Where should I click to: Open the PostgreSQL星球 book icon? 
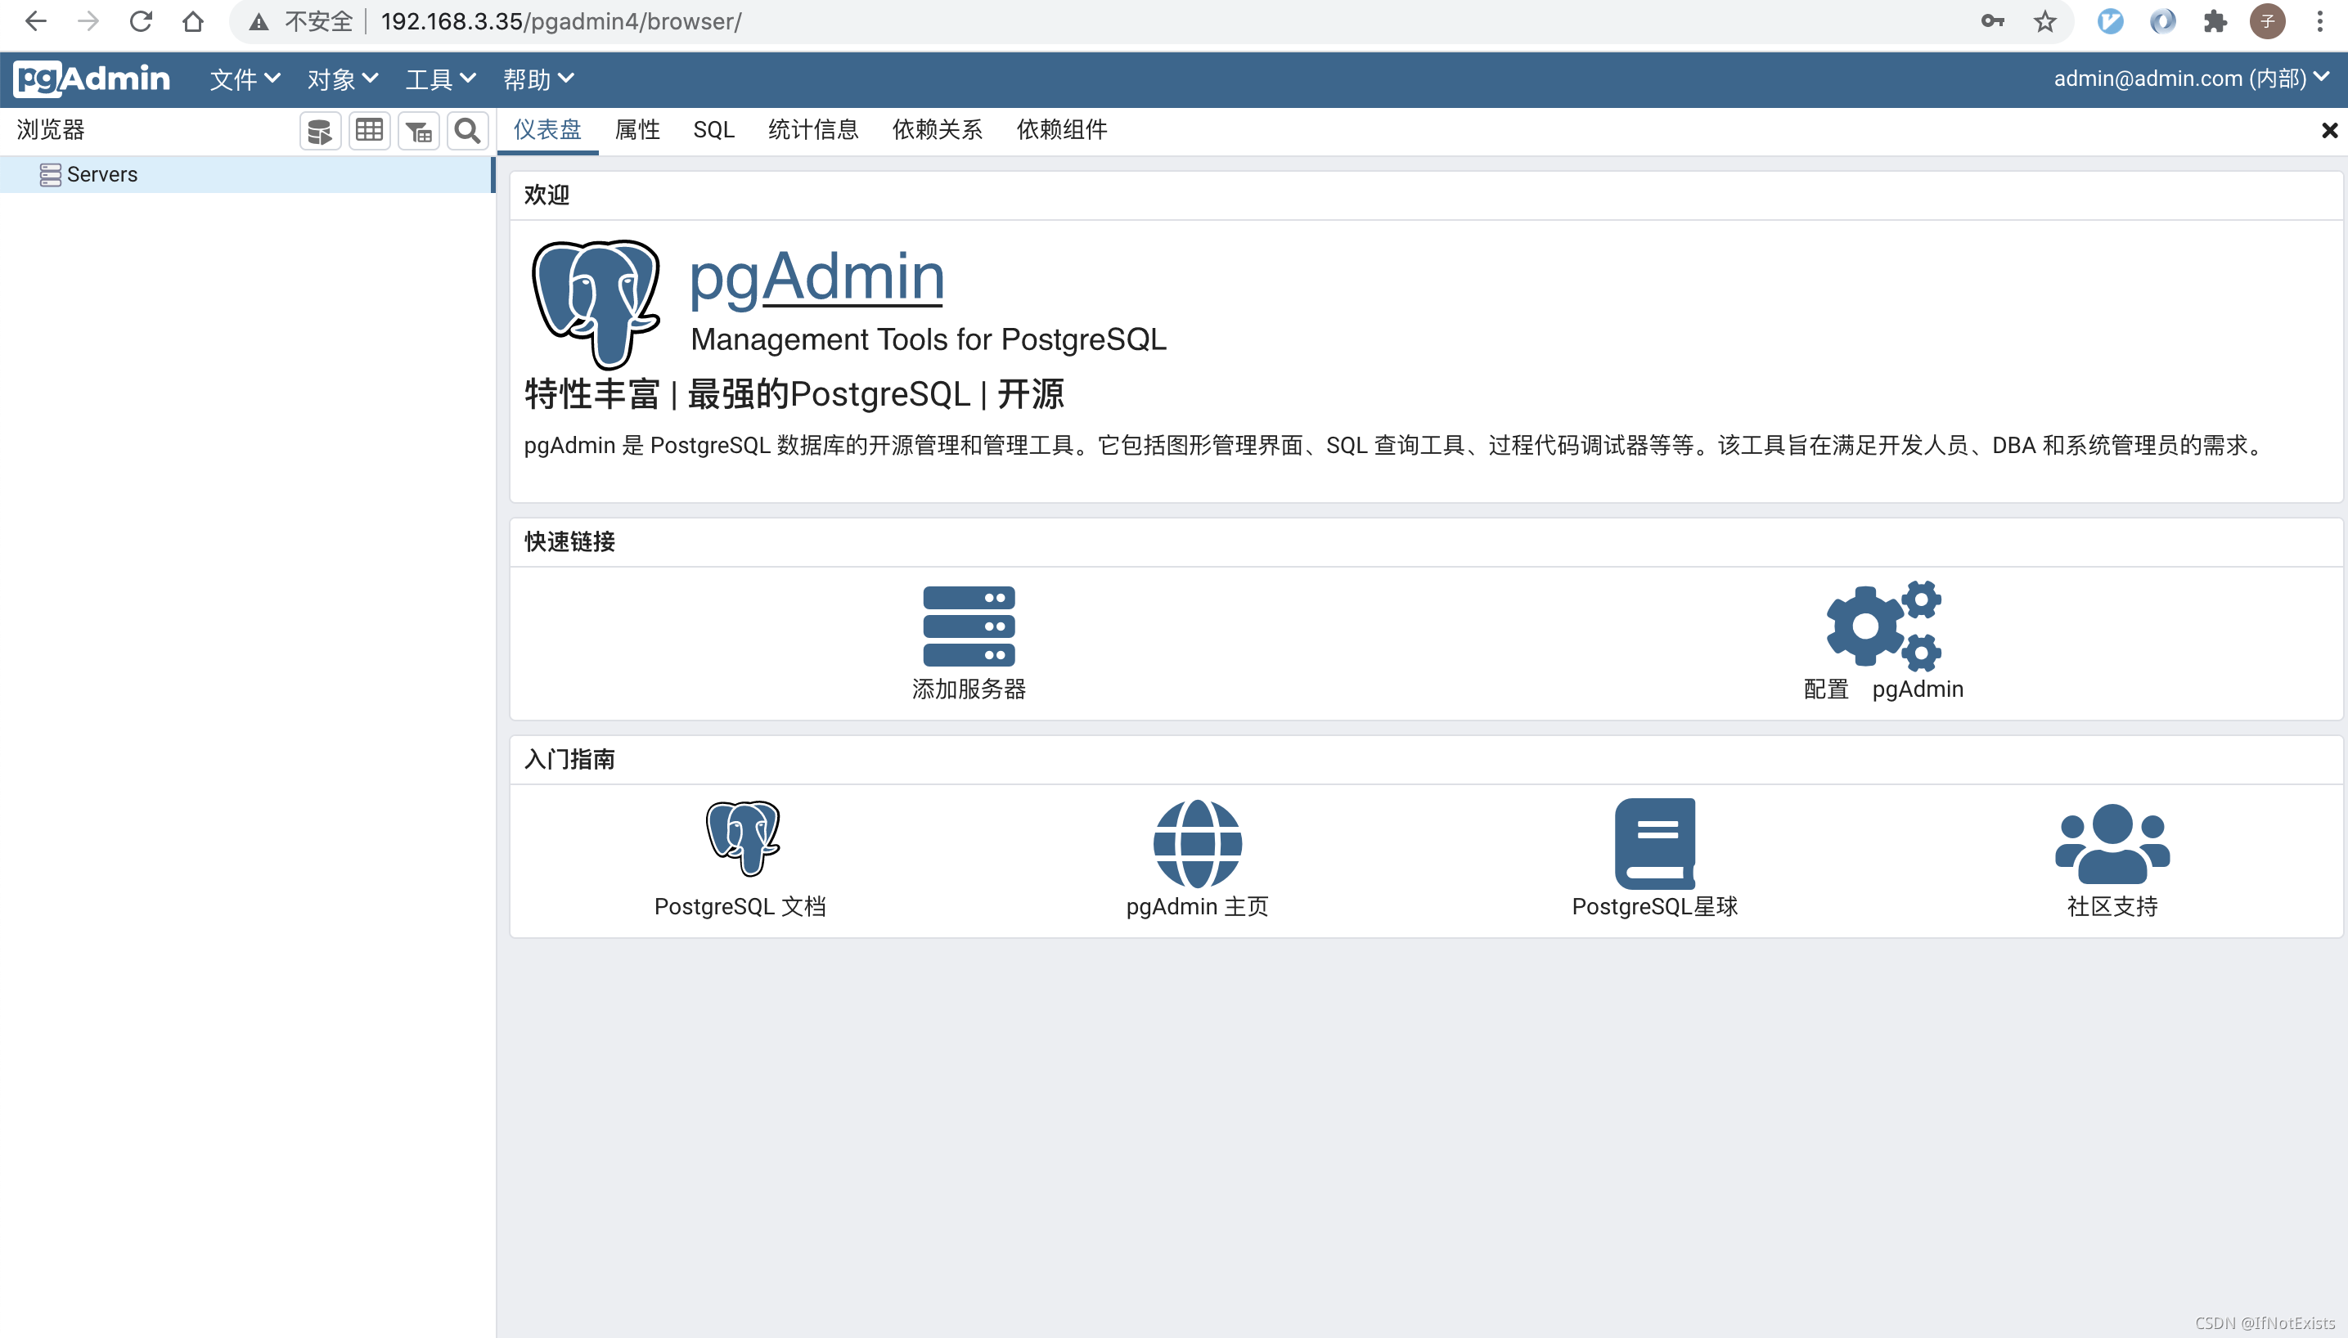pos(1654,843)
